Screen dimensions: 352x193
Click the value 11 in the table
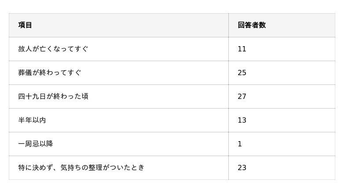point(242,49)
